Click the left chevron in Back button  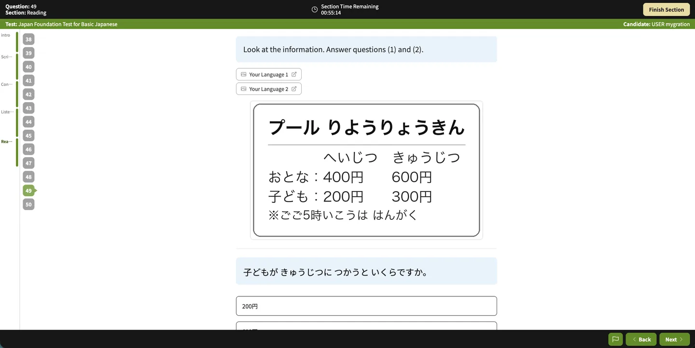coord(634,339)
